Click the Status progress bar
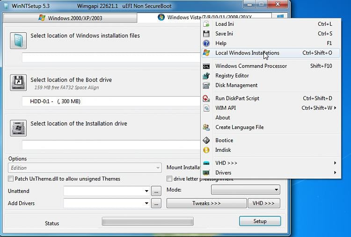 coord(148,222)
